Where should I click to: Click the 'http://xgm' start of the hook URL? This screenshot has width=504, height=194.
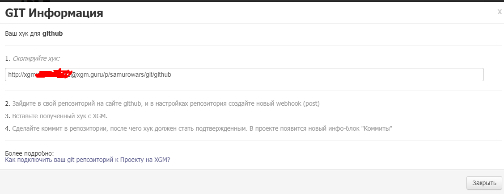coord(21,75)
